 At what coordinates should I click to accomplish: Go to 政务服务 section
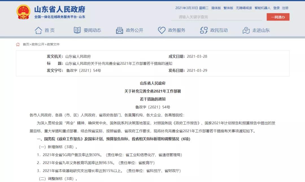(177, 30)
